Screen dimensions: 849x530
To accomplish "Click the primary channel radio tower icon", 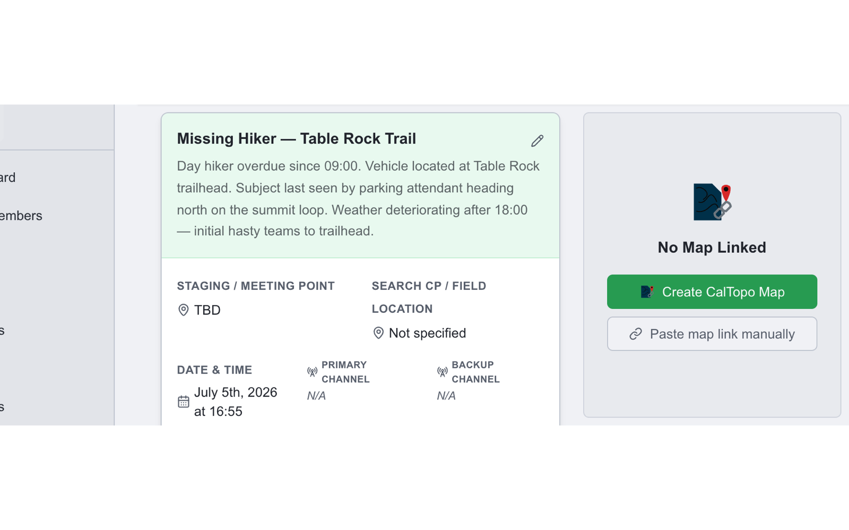I will (313, 372).
